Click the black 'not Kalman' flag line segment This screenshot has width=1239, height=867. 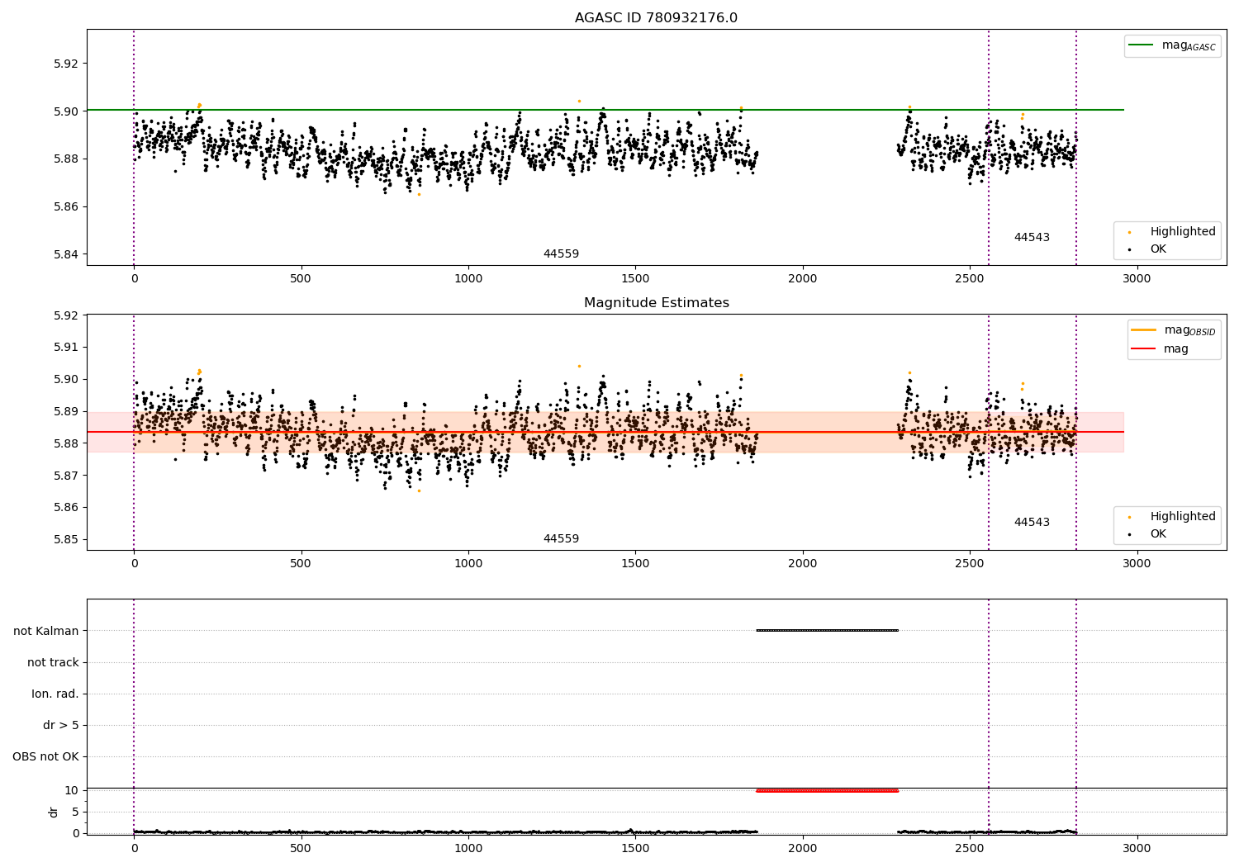827,630
